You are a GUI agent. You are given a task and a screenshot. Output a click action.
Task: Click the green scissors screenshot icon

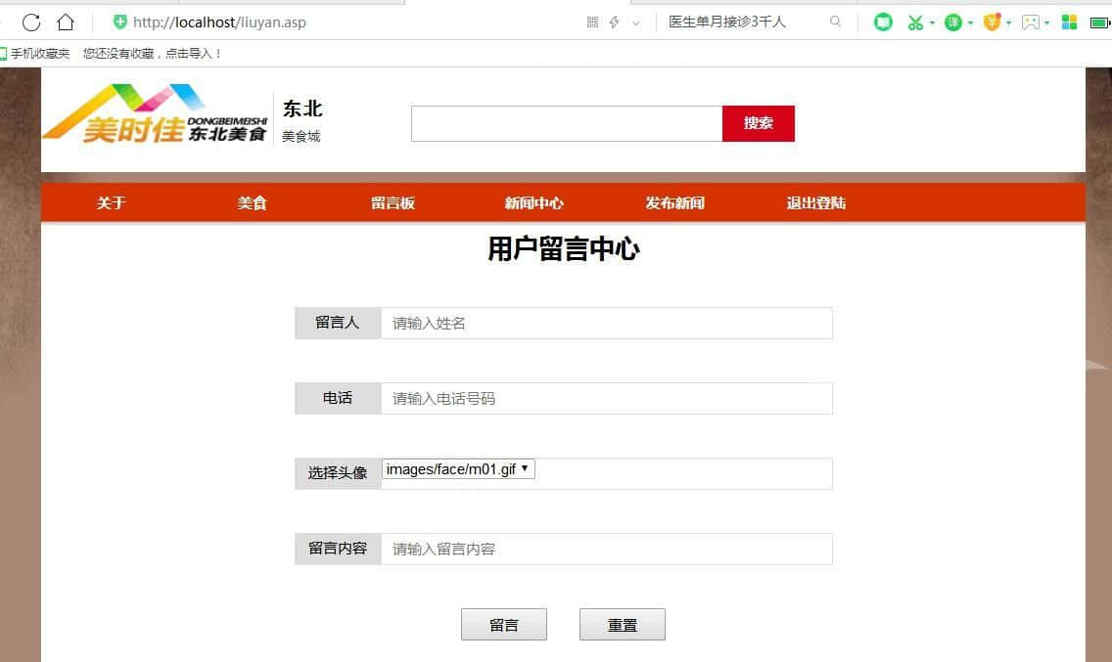[915, 22]
